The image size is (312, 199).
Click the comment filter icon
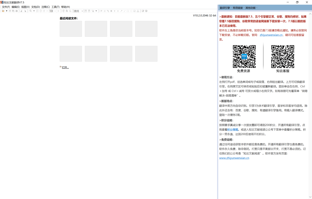pos(93,11)
